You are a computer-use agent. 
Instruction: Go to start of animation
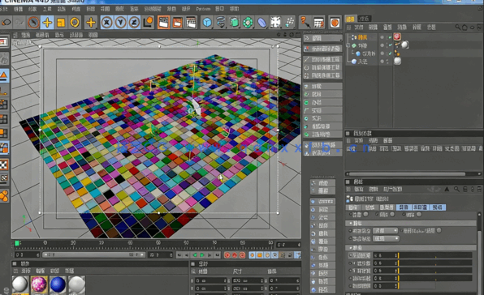pos(179,255)
